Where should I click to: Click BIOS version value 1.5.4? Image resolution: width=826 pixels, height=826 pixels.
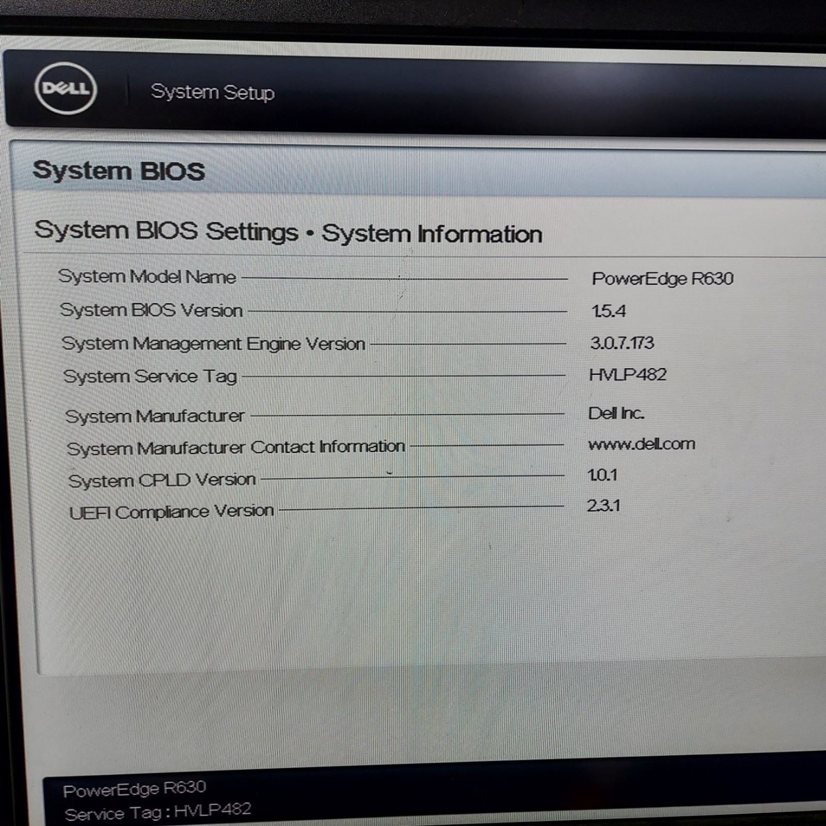pos(608,311)
